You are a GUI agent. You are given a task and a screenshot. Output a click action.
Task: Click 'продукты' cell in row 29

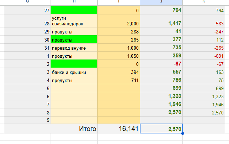74,31
